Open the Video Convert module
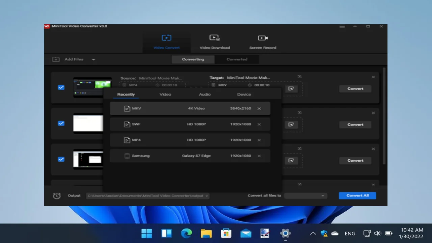The image size is (432, 243). coord(167,42)
